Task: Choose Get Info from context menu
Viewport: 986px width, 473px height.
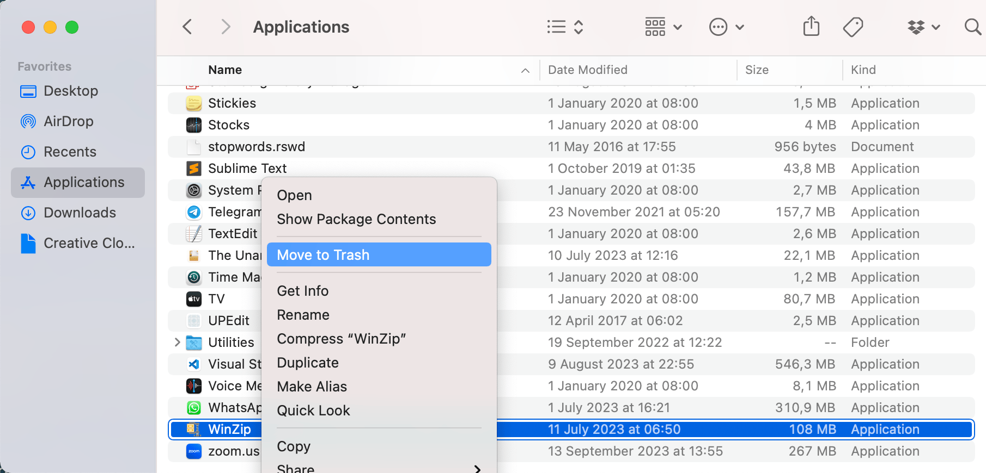Action: click(379, 291)
